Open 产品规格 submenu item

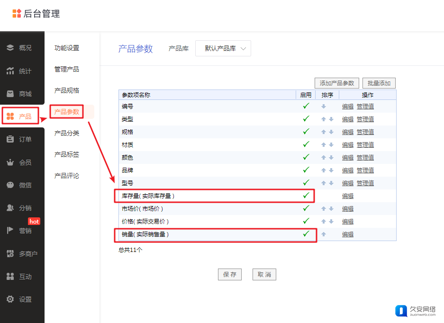67,90
